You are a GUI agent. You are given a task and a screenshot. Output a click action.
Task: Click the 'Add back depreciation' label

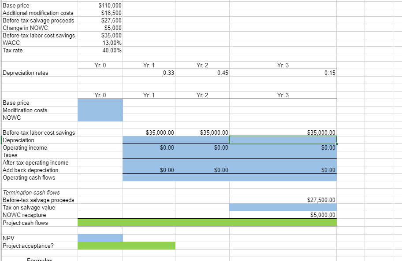click(30, 170)
